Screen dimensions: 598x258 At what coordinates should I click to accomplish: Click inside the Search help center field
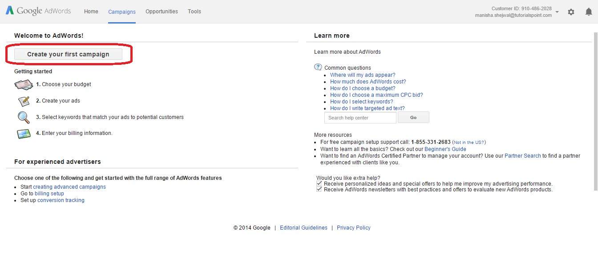(x=360, y=117)
